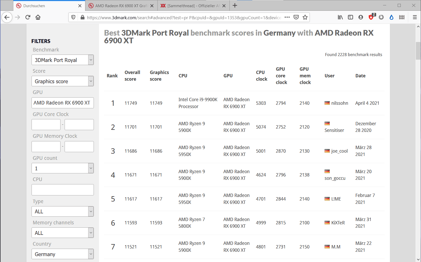Open the Memory channels dropdown
The width and height of the screenshot is (421, 262).
(x=63, y=233)
